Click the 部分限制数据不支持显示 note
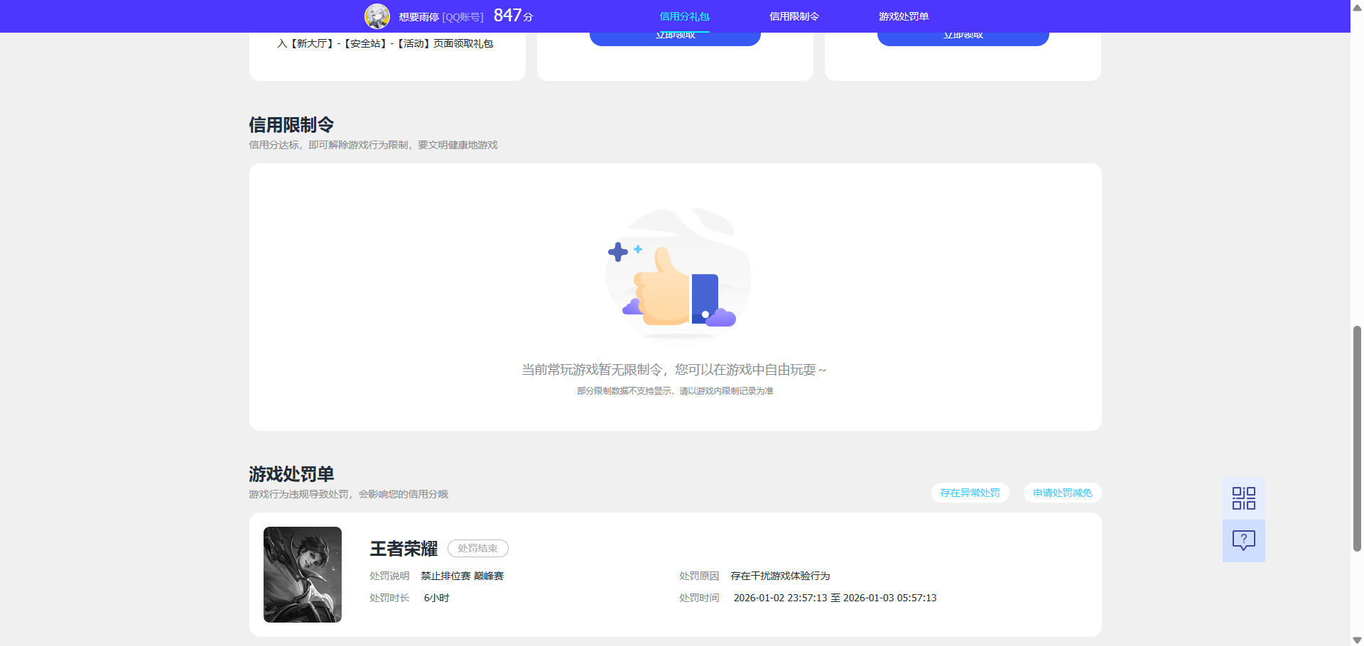Viewport: 1364px width, 646px height. coord(675,391)
